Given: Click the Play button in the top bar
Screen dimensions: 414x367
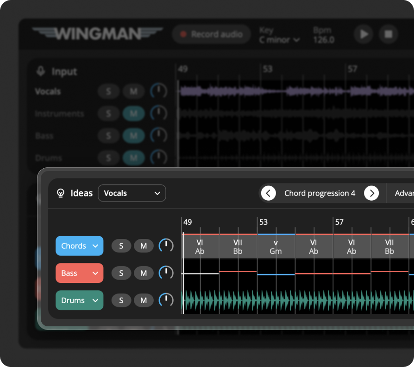Looking at the screenshot, I should click(x=364, y=34).
